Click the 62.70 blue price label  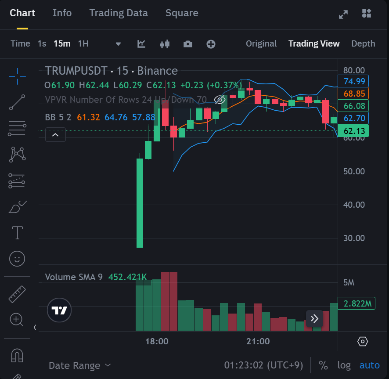(353, 119)
